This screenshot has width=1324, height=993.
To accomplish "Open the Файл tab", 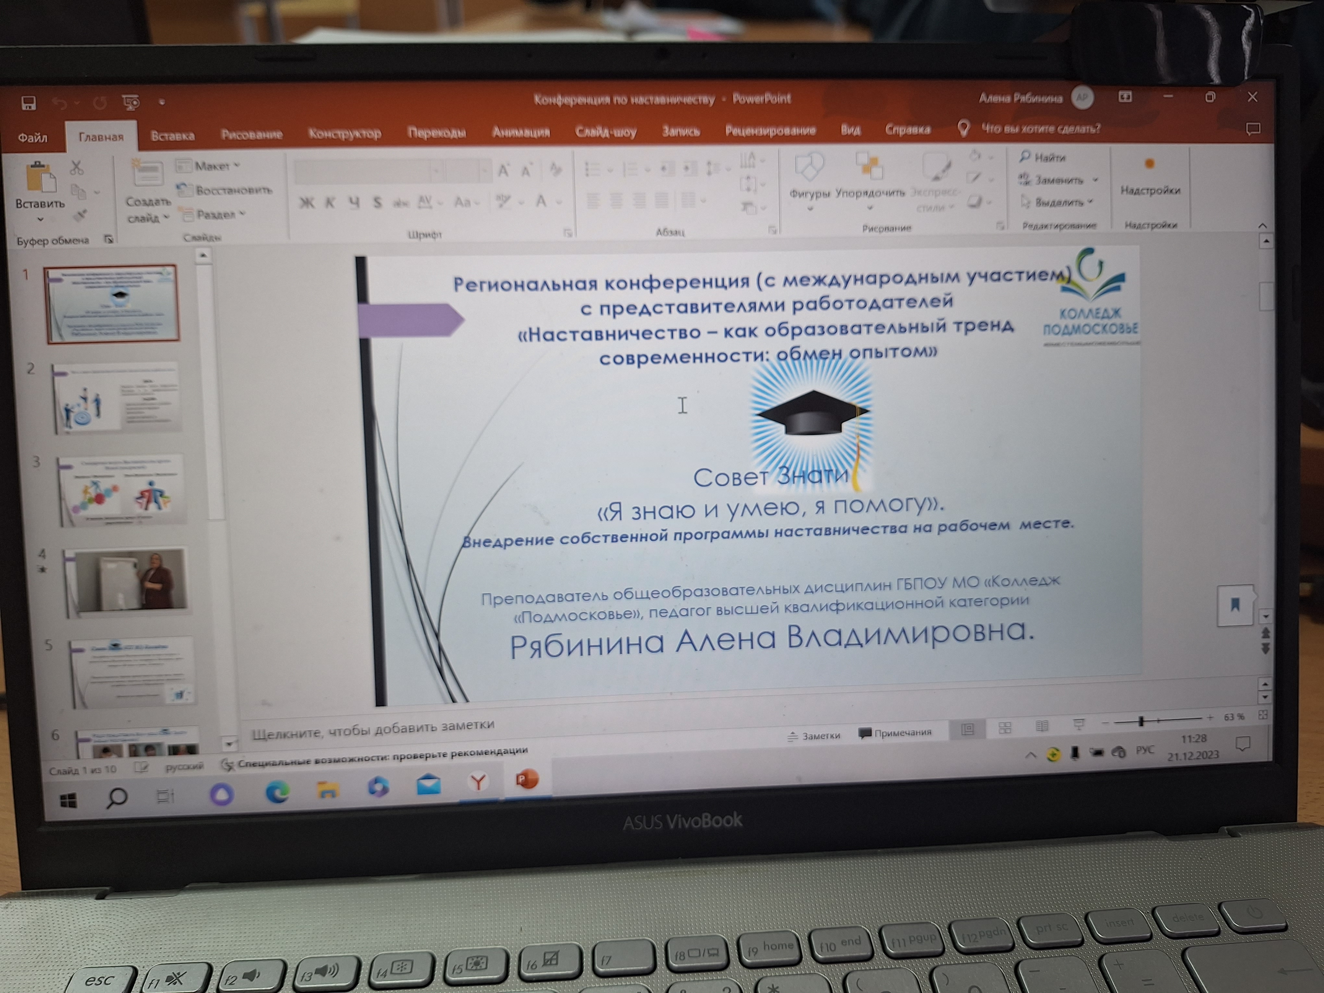I will point(32,138).
